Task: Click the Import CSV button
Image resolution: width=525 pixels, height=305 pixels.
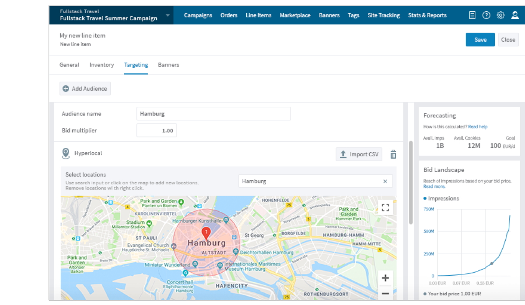Action: (359, 154)
